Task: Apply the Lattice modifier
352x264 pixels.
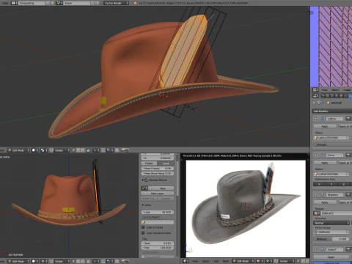Action: point(325,126)
